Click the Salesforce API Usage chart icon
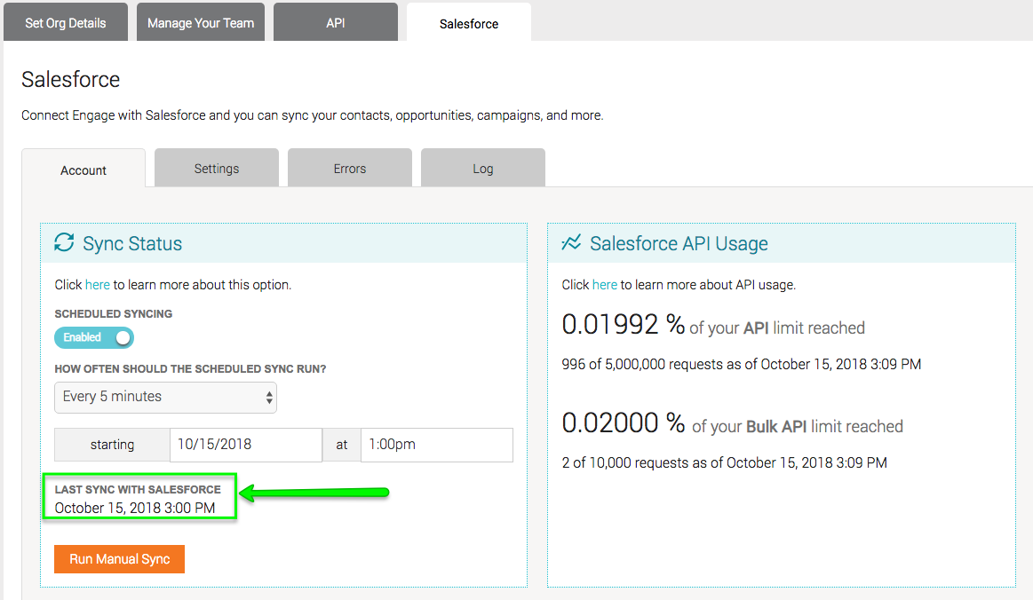Image resolution: width=1033 pixels, height=600 pixels. pos(571,242)
